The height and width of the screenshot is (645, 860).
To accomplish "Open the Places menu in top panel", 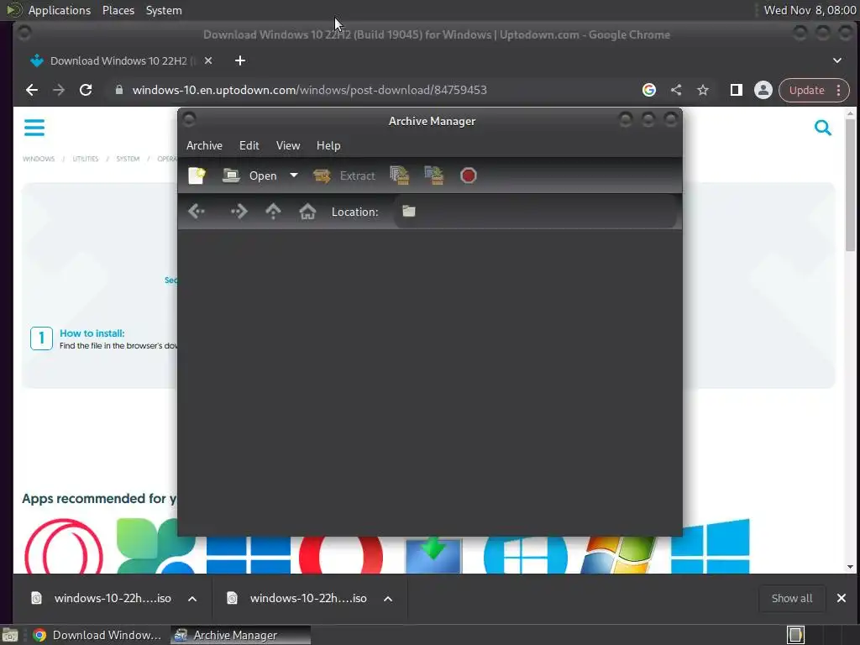I will 118,10.
